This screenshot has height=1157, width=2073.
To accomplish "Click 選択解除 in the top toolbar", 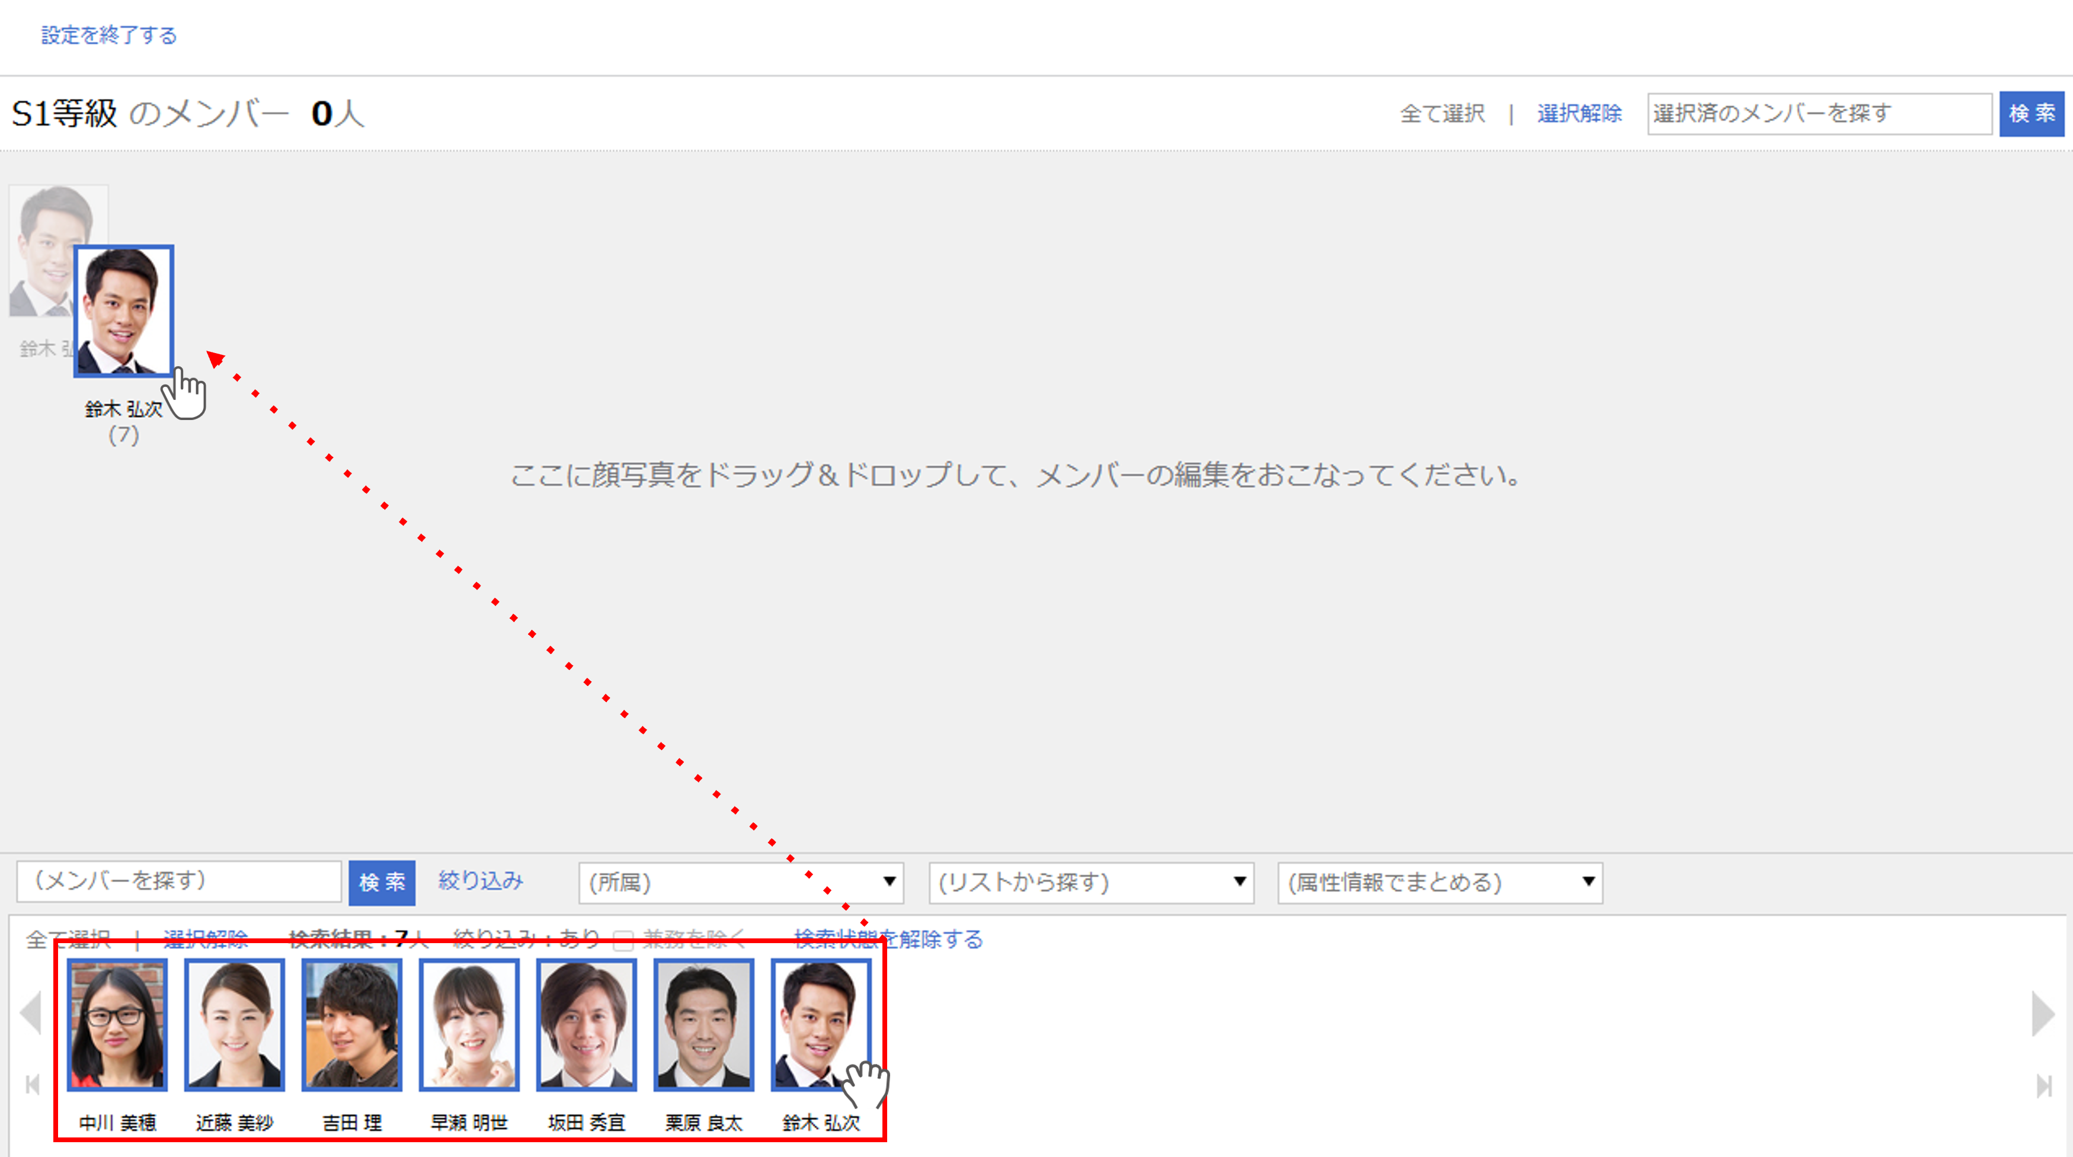I will [x=1580, y=113].
